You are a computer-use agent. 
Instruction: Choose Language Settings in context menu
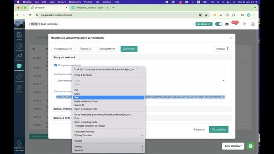point(108,131)
